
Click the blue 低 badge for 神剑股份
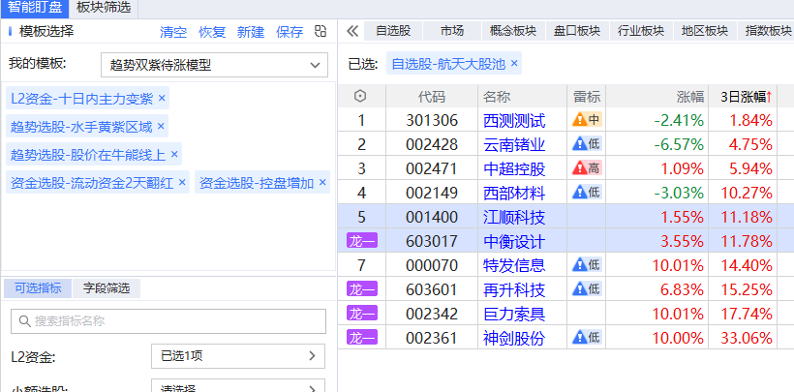[x=587, y=338]
